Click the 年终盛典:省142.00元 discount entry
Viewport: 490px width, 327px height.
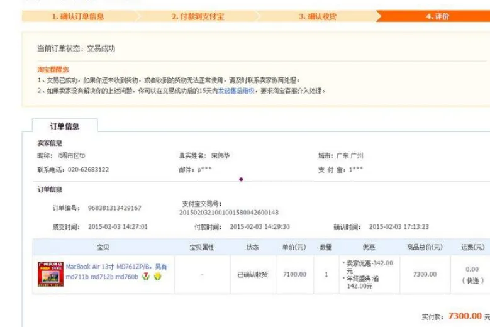[x=362, y=282]
